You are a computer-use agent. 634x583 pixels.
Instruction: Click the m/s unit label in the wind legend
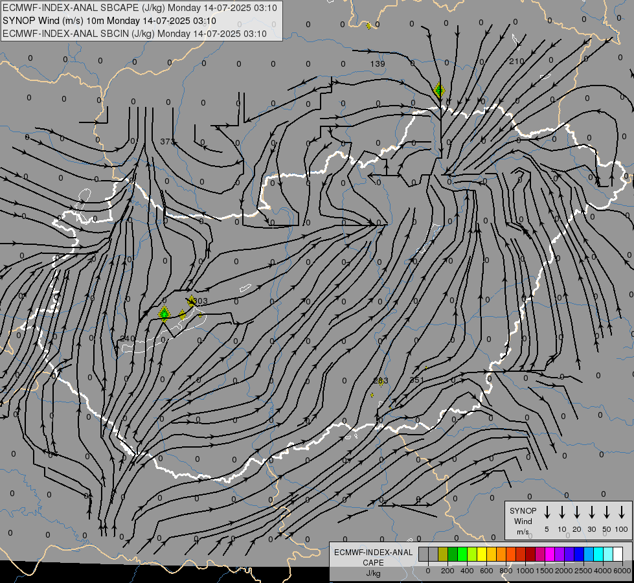(523, 532)
